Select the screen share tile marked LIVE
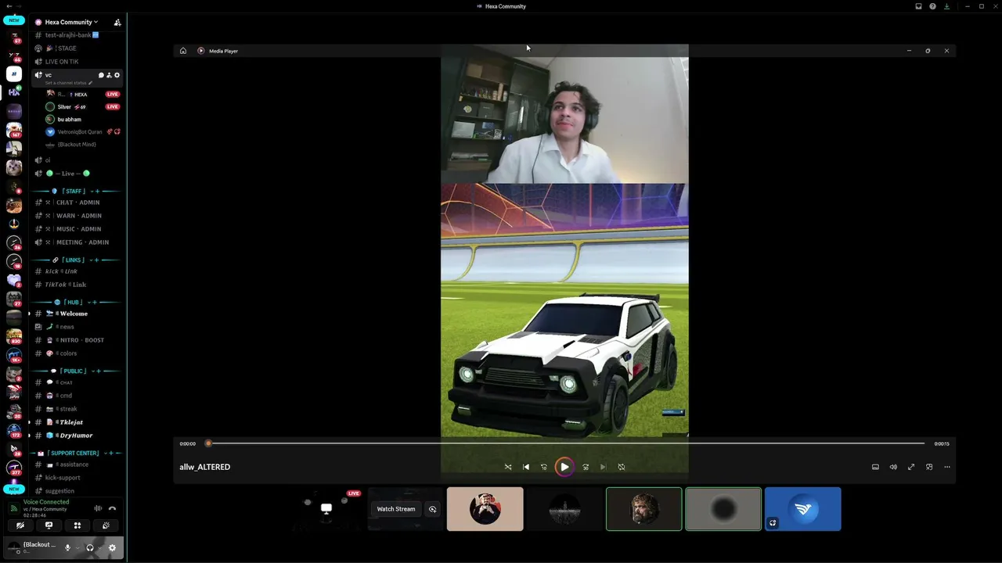The height and width of the screenshot is (563, 1002). click(x=326, y=509)
